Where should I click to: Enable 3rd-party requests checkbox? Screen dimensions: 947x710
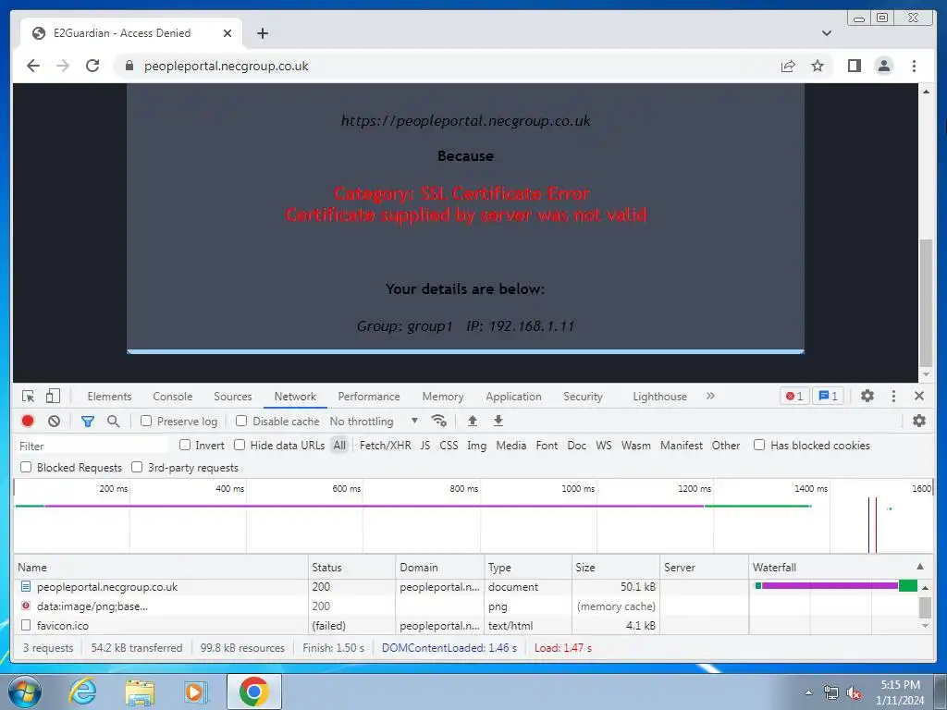pyautogui.click(x=137, y=467)
